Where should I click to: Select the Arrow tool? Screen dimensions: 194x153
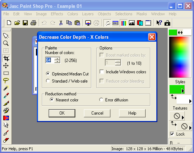pos(6,36)
